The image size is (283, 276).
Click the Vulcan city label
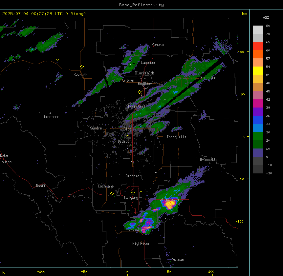(178, 260)
